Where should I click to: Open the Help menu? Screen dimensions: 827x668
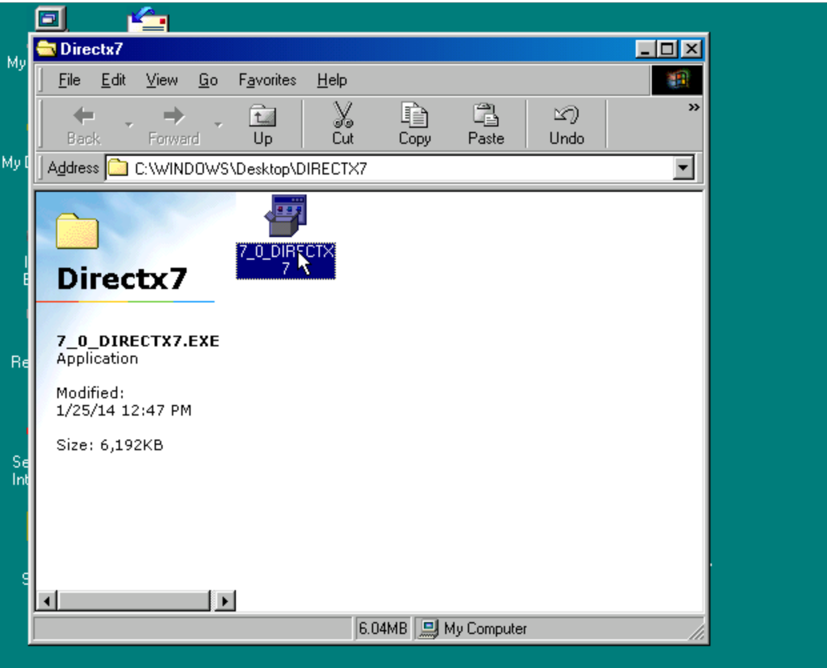click(332, 80)
